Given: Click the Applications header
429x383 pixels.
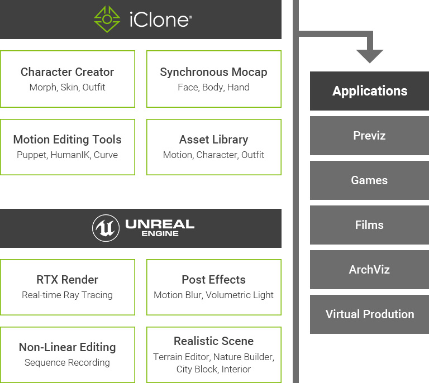Looking at the screenshot, I should pos(369,91).
